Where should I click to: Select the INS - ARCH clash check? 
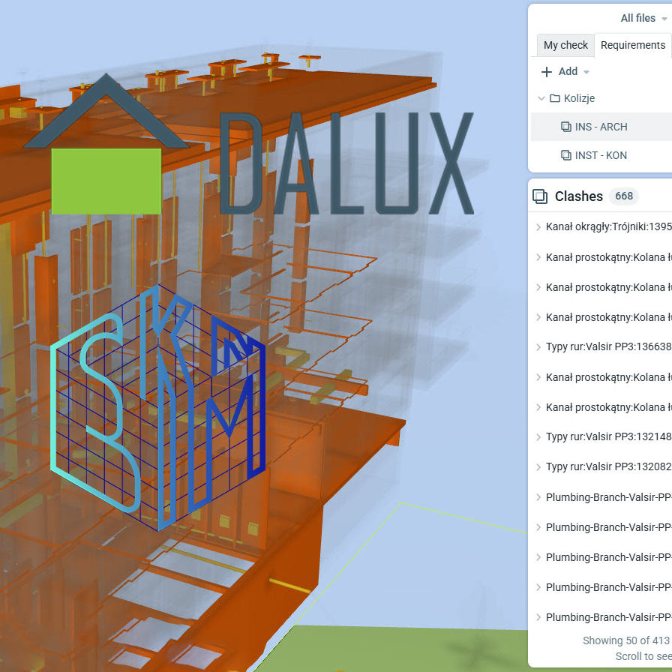601,127
